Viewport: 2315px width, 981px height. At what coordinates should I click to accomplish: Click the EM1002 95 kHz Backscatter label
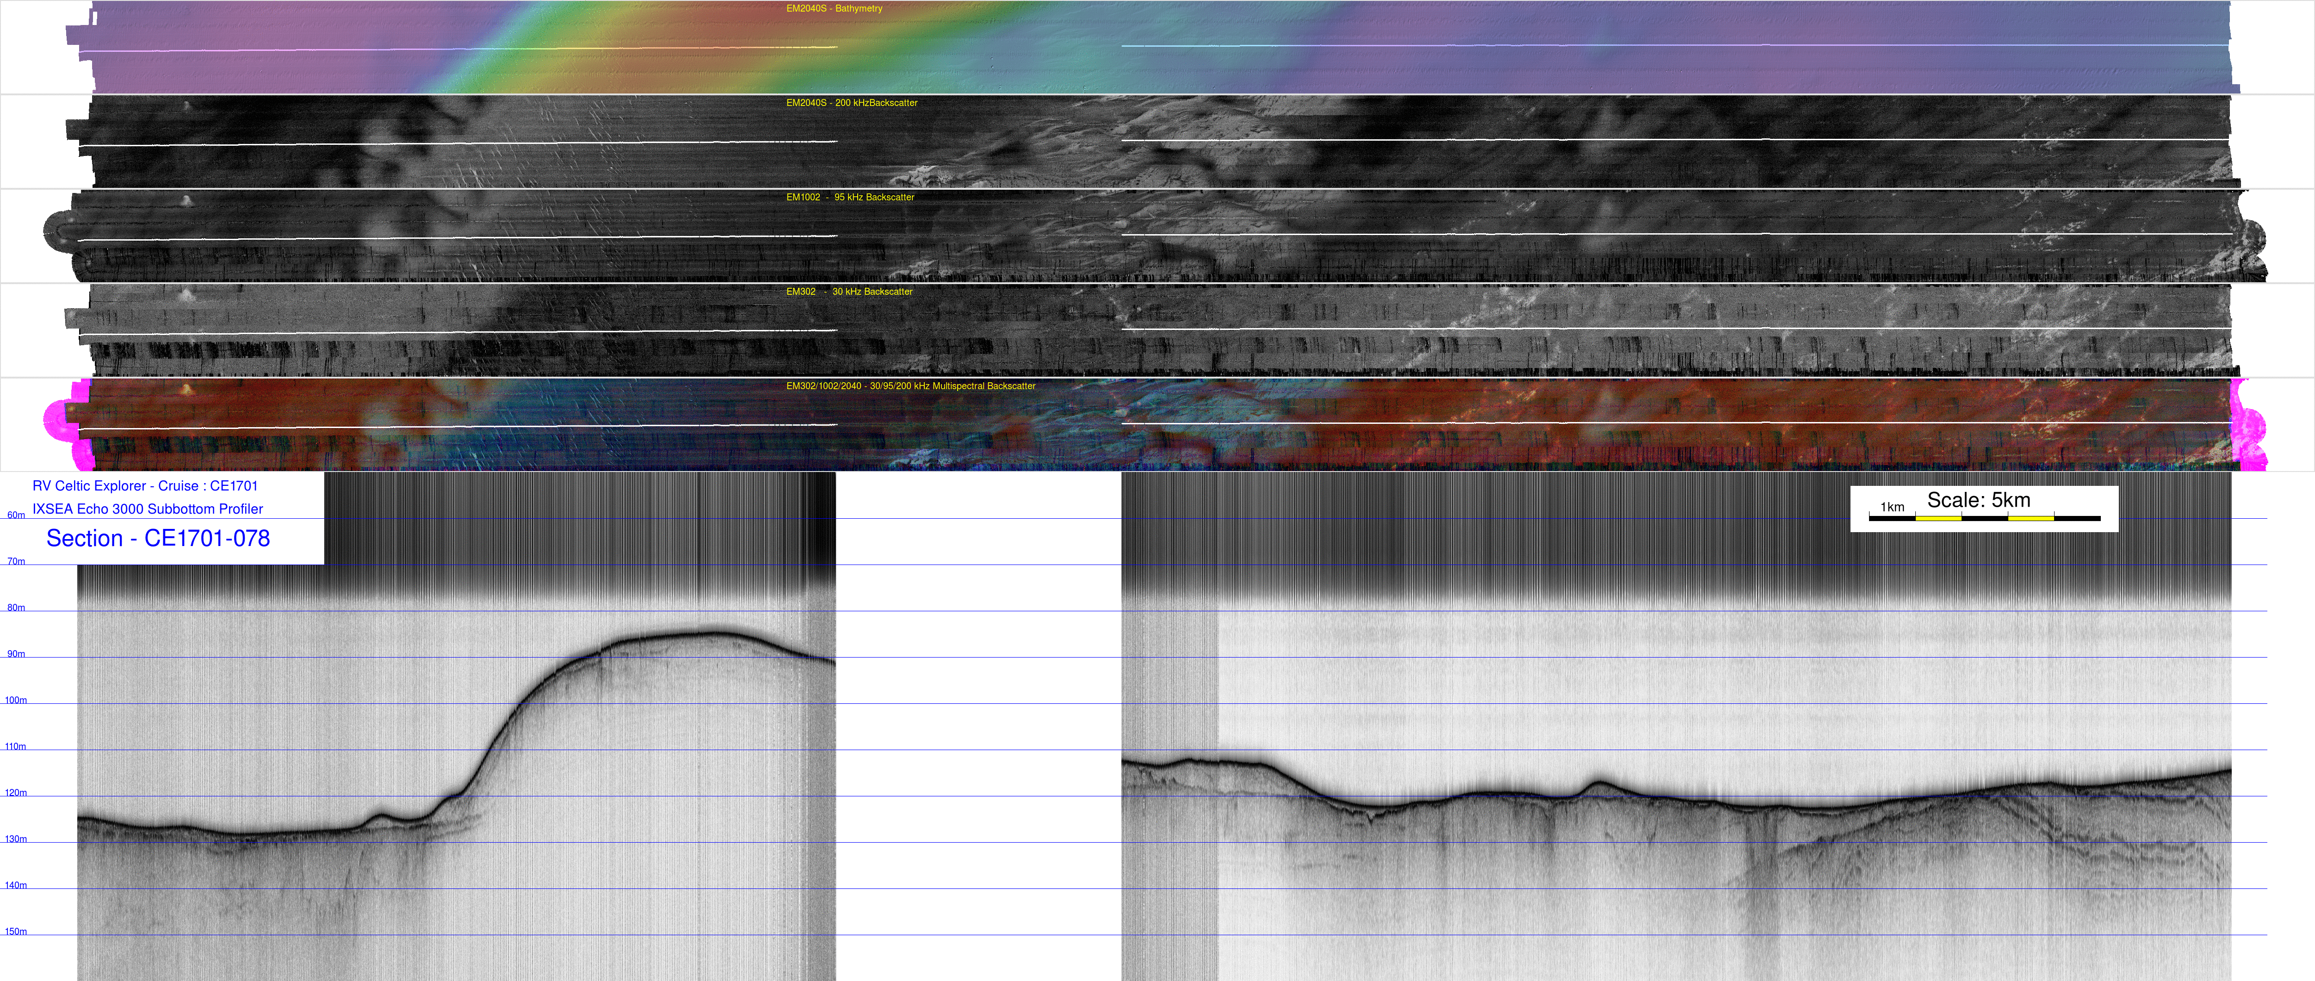(849, 198)
